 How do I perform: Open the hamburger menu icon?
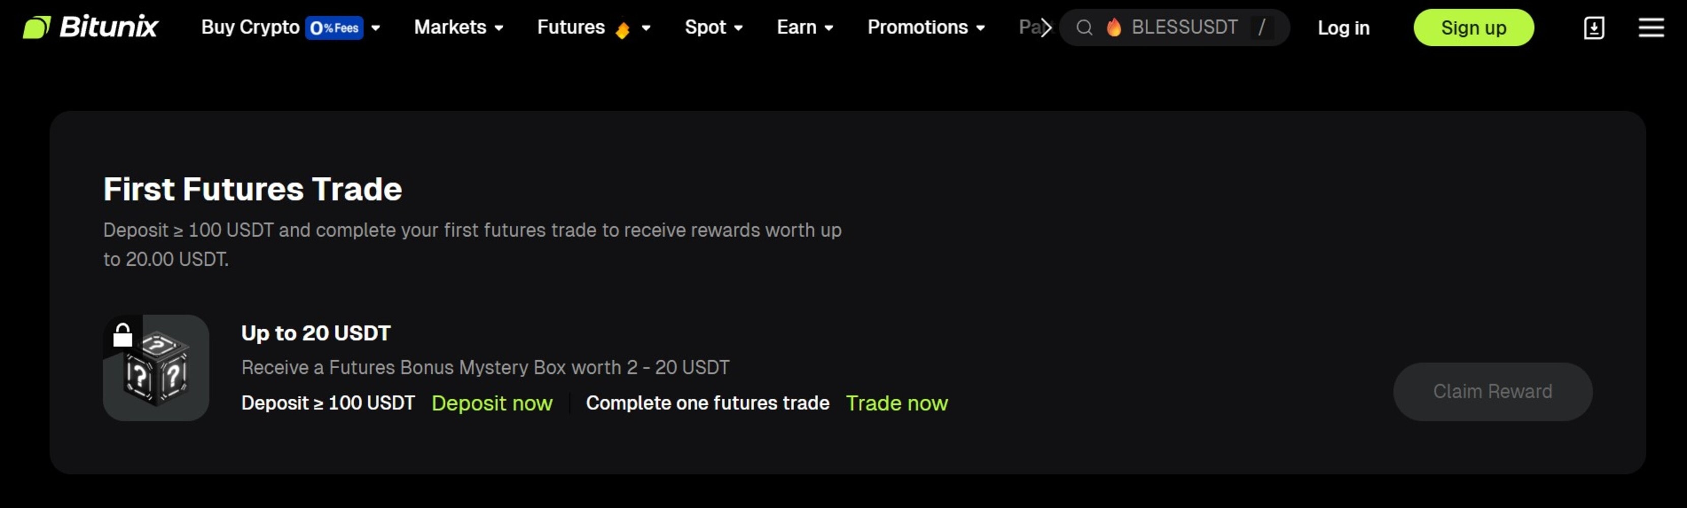click(1650, 27)
